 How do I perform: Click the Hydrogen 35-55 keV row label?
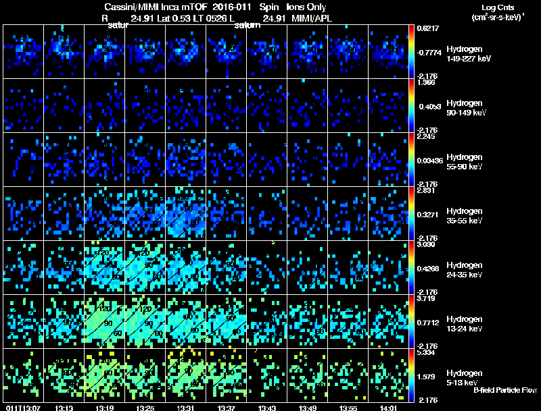(x=465, y=216)
